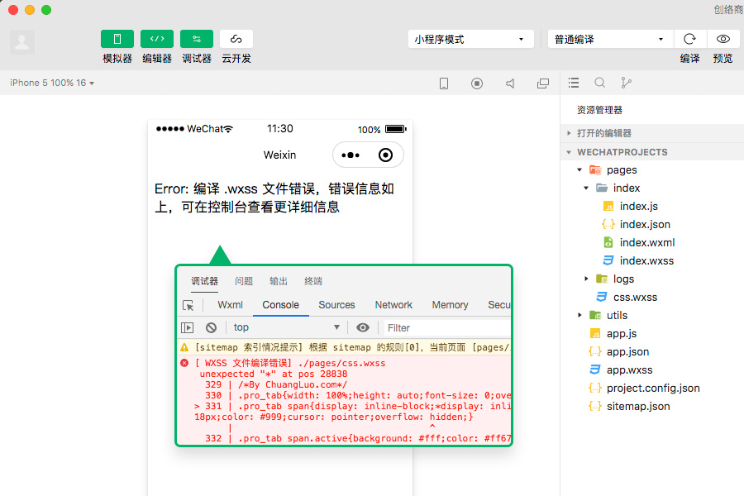Switch to the Network tab
The image size is (744, 496).
pyautogui.click(x=393, y=304)
